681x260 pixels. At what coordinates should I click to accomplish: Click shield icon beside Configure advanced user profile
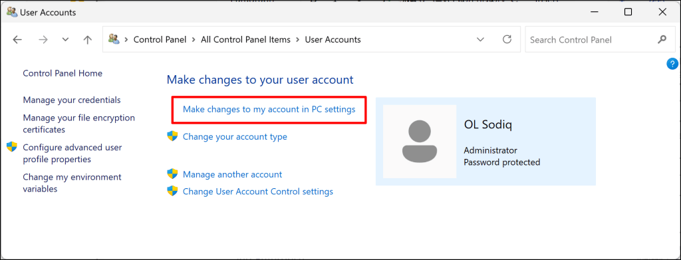pos(12,147)
